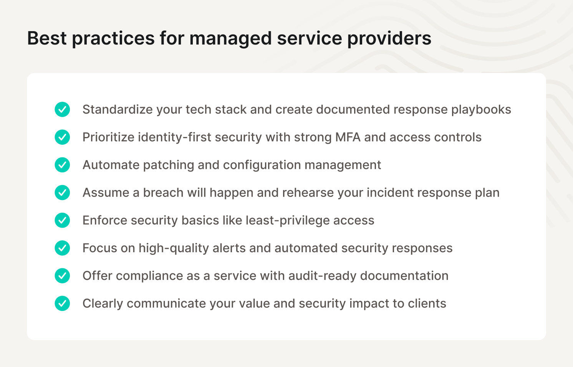Click the 'Focus on high-quality alerts' text line
This screenshot has width=573, height=367.
(x=267, y=248)
